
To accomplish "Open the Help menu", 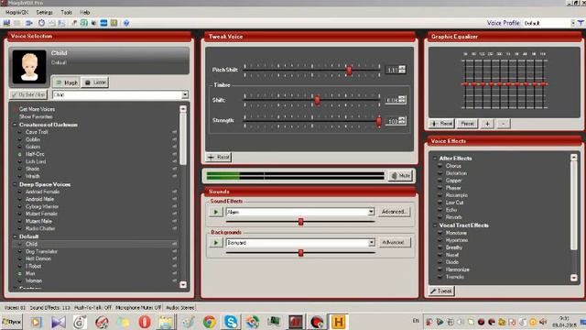I will point(85,12).
